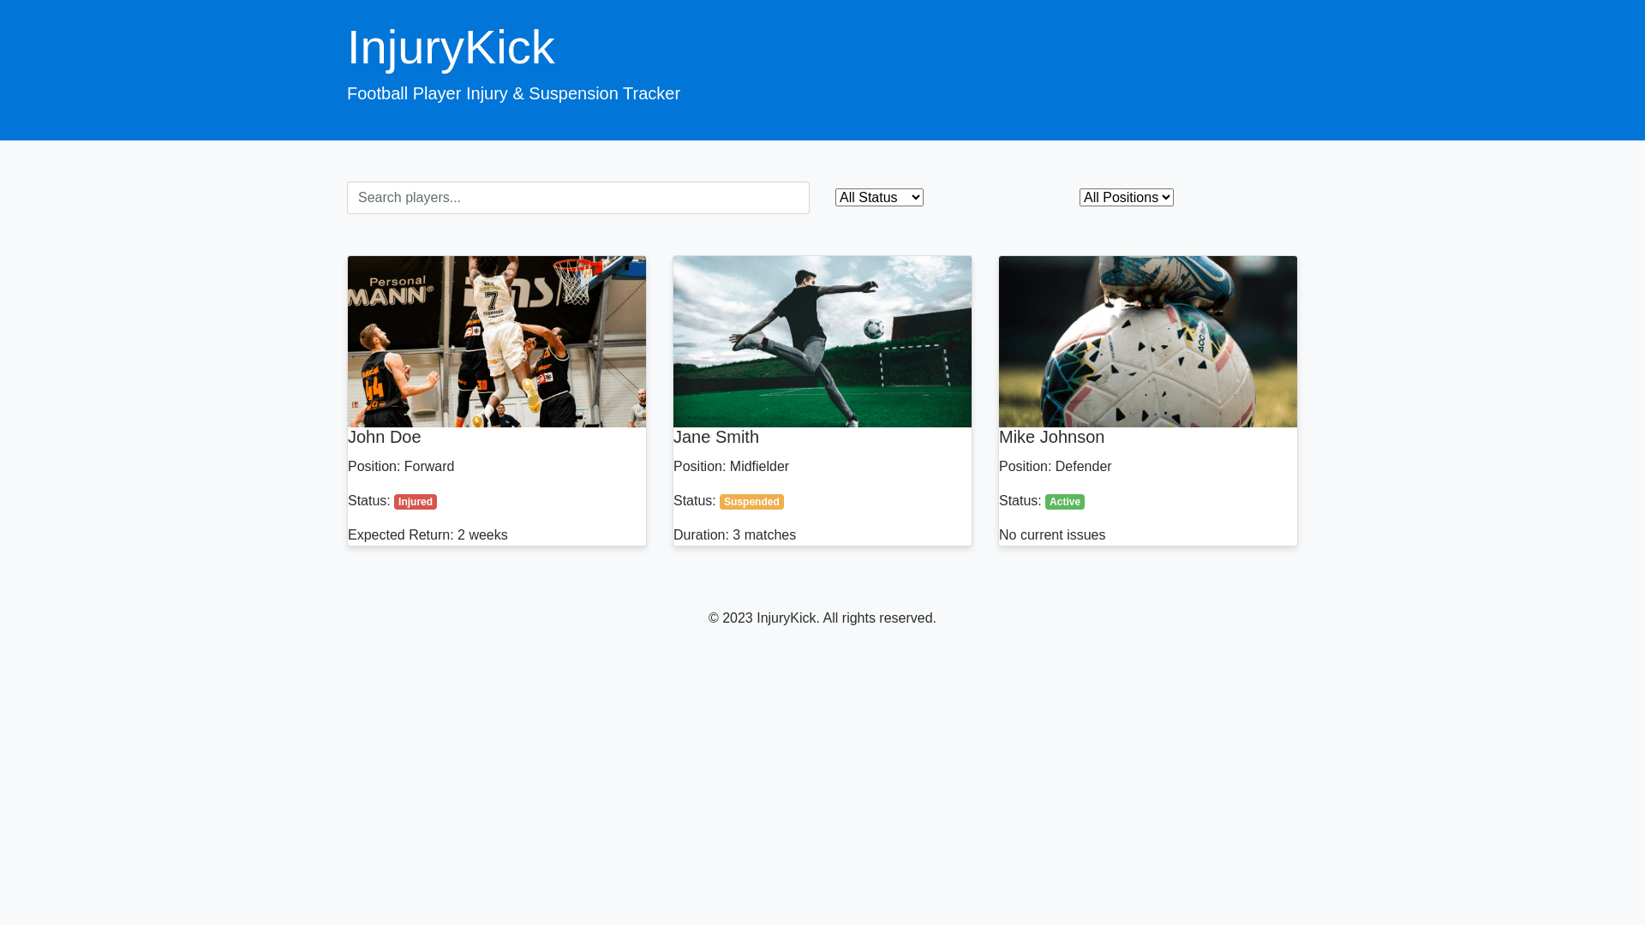Click Jane Smith's kicking player photo
Image resolution: width=1645 pixels, height=925 pixels.
click(822, 341)
